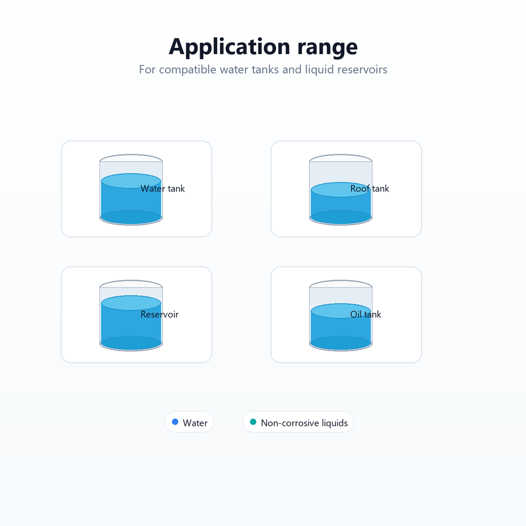Click the 'Water tank' label
Viewport: 526px width, 526px height.
162,189
